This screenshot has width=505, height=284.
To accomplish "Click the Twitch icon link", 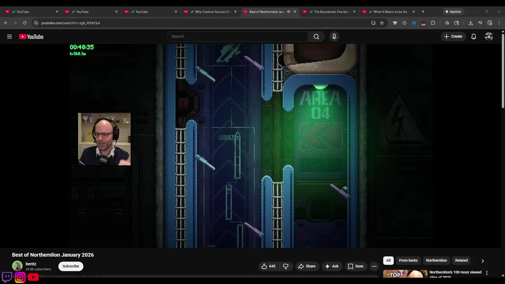I will click(7, 277).
